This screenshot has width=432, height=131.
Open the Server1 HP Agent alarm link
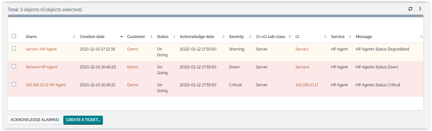pyautogui.click(x=41, y=49)
